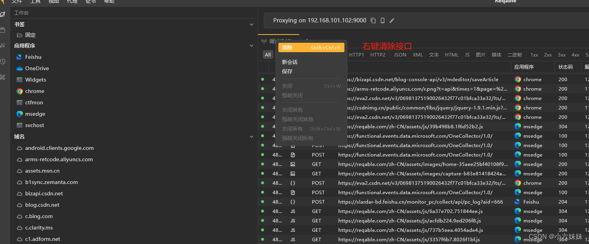Enable the 2xx status code filter
Screen dimensions: 589x244
coord(547,55)
